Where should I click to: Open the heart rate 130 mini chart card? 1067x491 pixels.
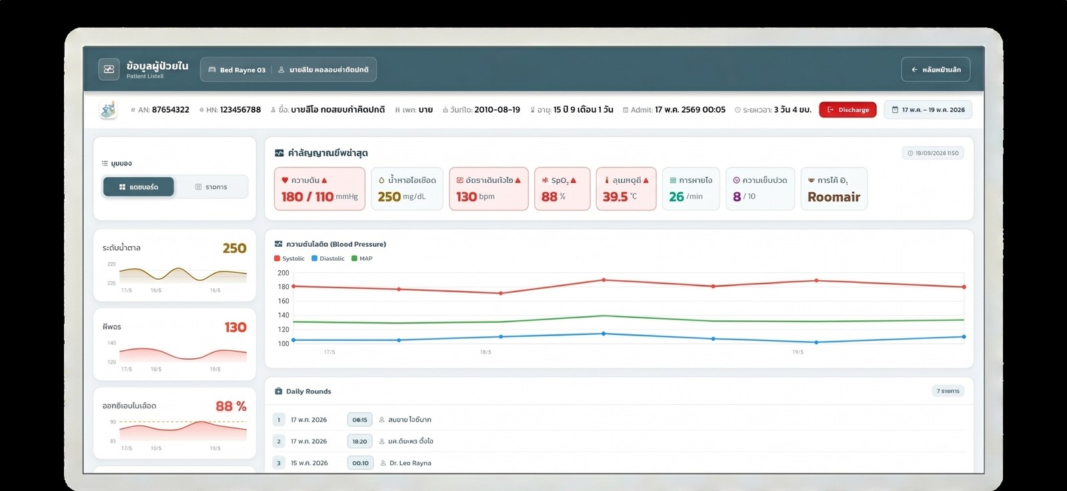(175, 344)
